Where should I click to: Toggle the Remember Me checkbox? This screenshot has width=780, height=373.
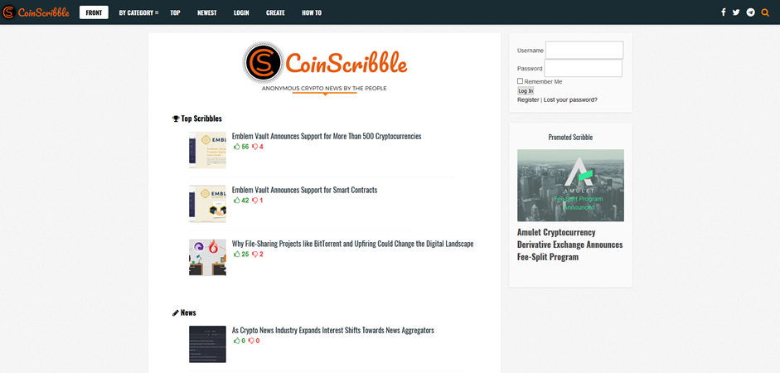pos(520,81)
